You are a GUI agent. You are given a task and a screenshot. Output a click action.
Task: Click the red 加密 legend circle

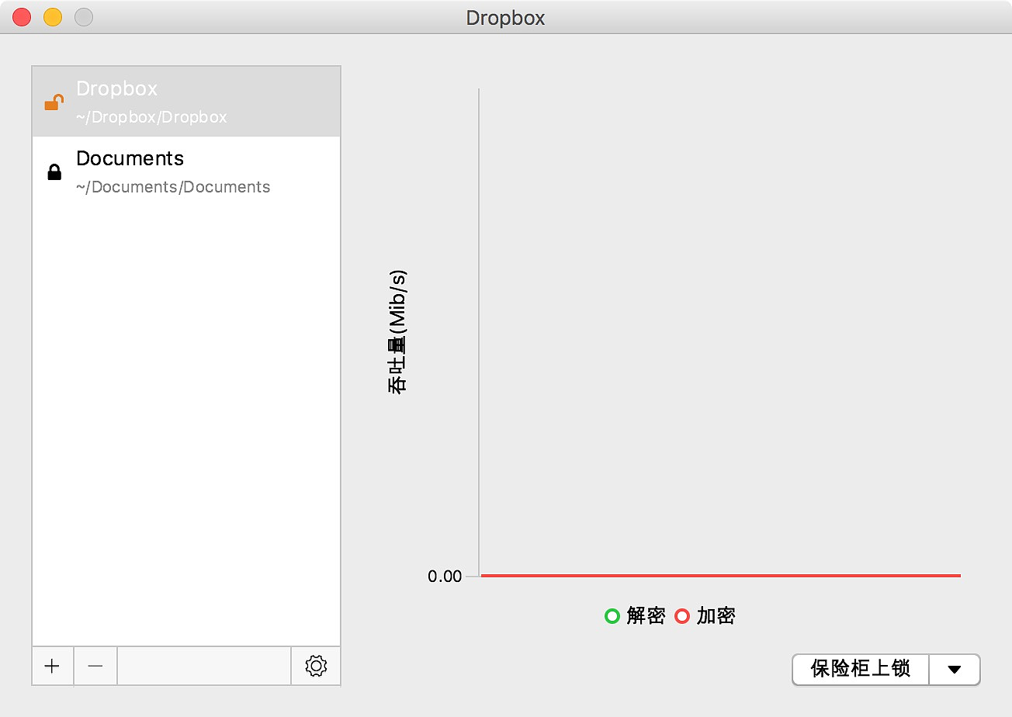pyautogui.click(x=682, y=616)
